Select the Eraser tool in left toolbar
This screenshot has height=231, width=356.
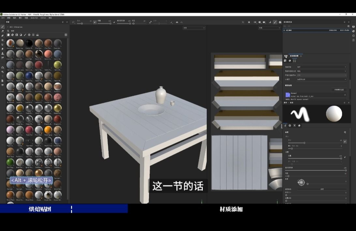click(x=3, y=31)
